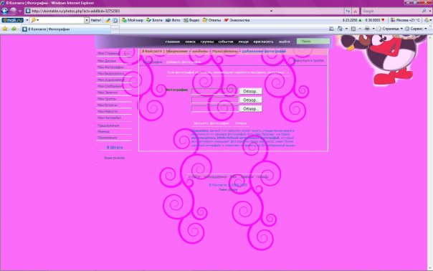
Task: Click the Print icon in the command bar
Action: pos(367,29)
